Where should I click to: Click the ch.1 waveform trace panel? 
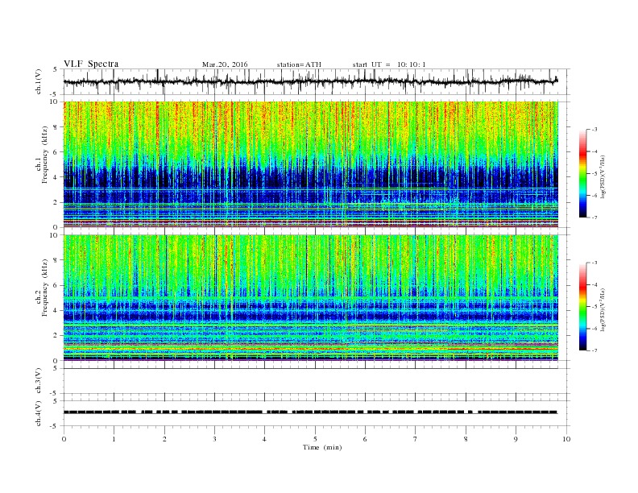click(317, 81)
